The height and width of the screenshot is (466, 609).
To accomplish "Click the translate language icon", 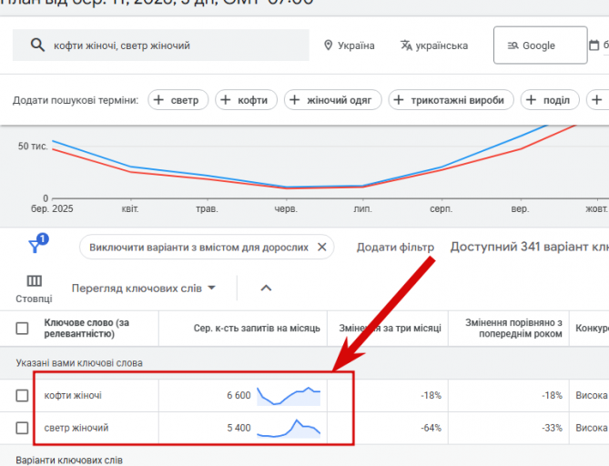I will click(406, 46).
